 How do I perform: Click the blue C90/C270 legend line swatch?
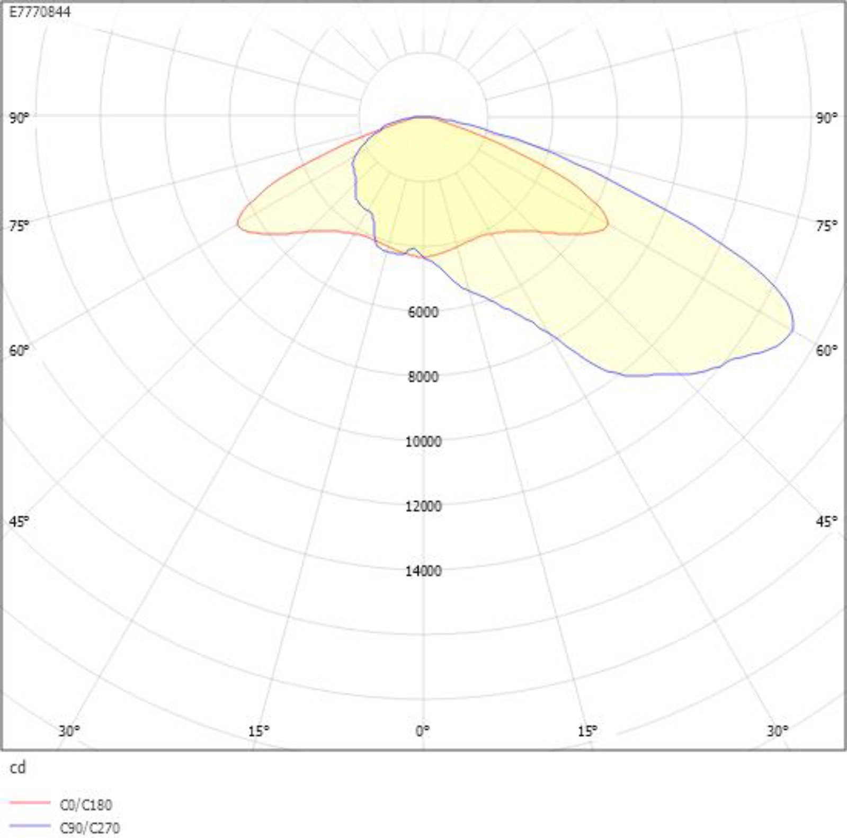[30, 826]
